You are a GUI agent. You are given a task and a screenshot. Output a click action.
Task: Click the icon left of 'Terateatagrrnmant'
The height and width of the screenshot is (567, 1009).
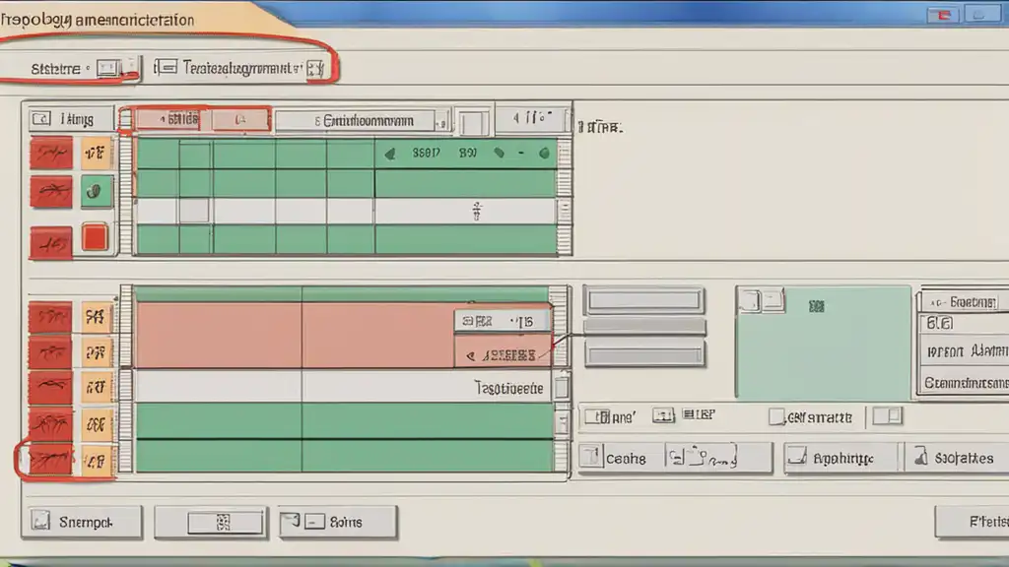[x=166, y=67]
